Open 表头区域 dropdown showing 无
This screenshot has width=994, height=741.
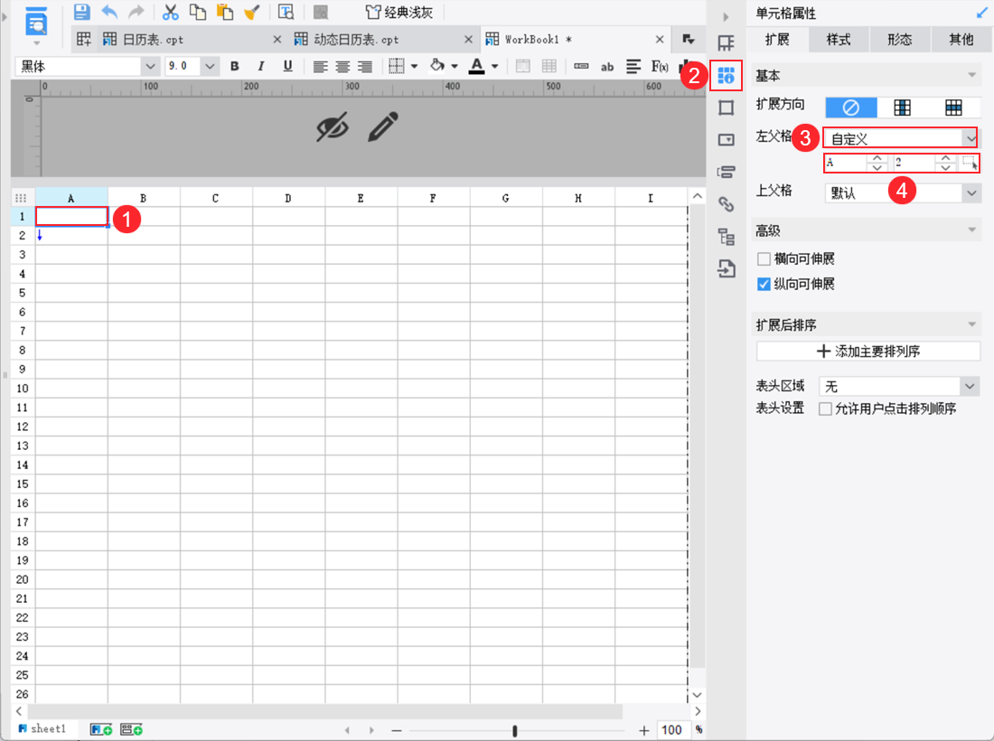[899, 386]
